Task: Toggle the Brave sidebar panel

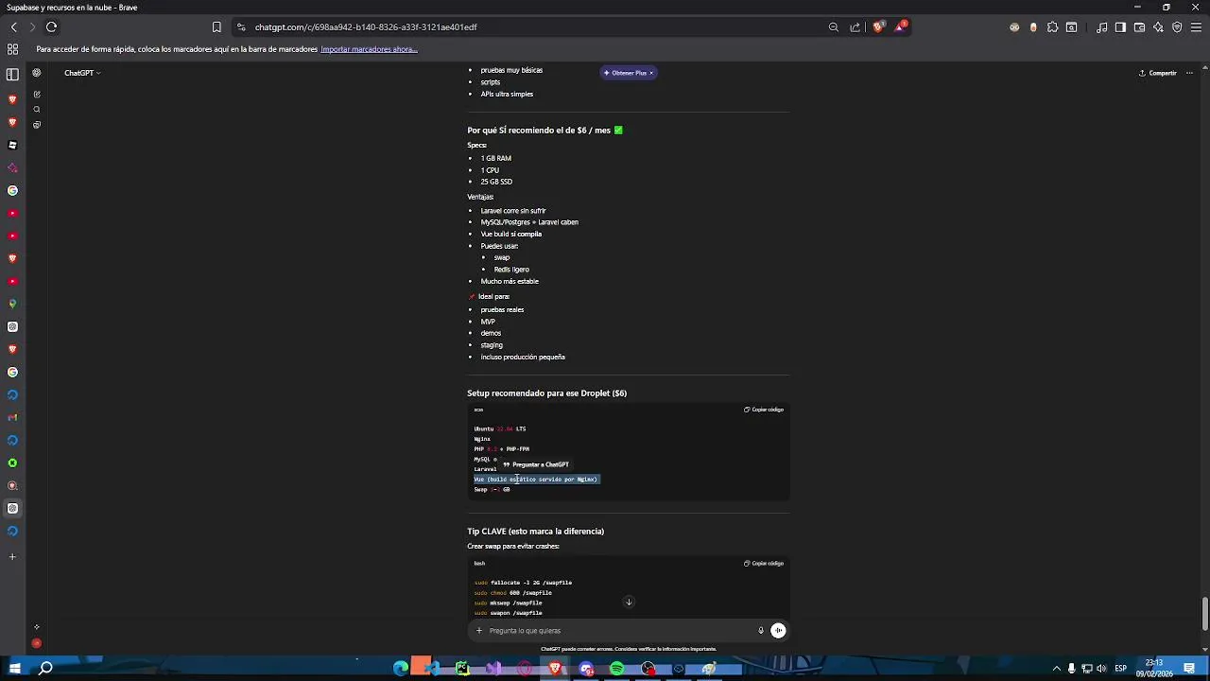Action: click(x=1120, y=27)
